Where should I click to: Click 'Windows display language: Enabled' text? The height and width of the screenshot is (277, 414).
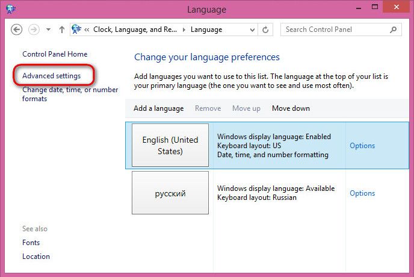[274, 137]
